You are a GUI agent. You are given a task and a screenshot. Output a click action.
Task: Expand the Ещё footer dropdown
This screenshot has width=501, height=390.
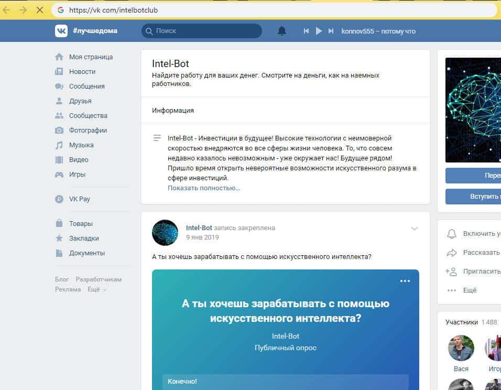(96, 289)
